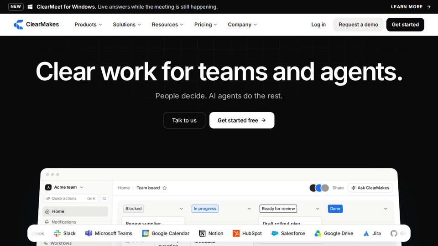The image size is (438, 246).
Task: Click the Blocked column label
Action: 134,209
